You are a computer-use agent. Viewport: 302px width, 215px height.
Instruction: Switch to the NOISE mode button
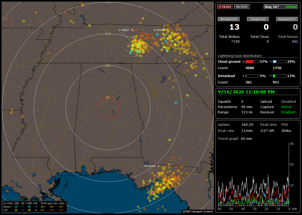click(x=242, y=7)
